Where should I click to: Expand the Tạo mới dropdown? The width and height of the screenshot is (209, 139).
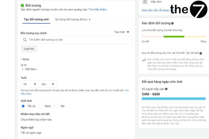pos(122,32)
